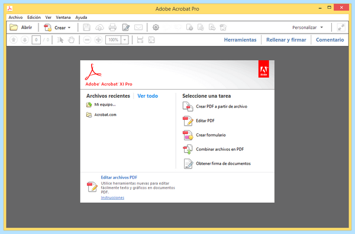The image size is (355, 234).
Task: Go to previous page up arrow
Action: point(14,40)
